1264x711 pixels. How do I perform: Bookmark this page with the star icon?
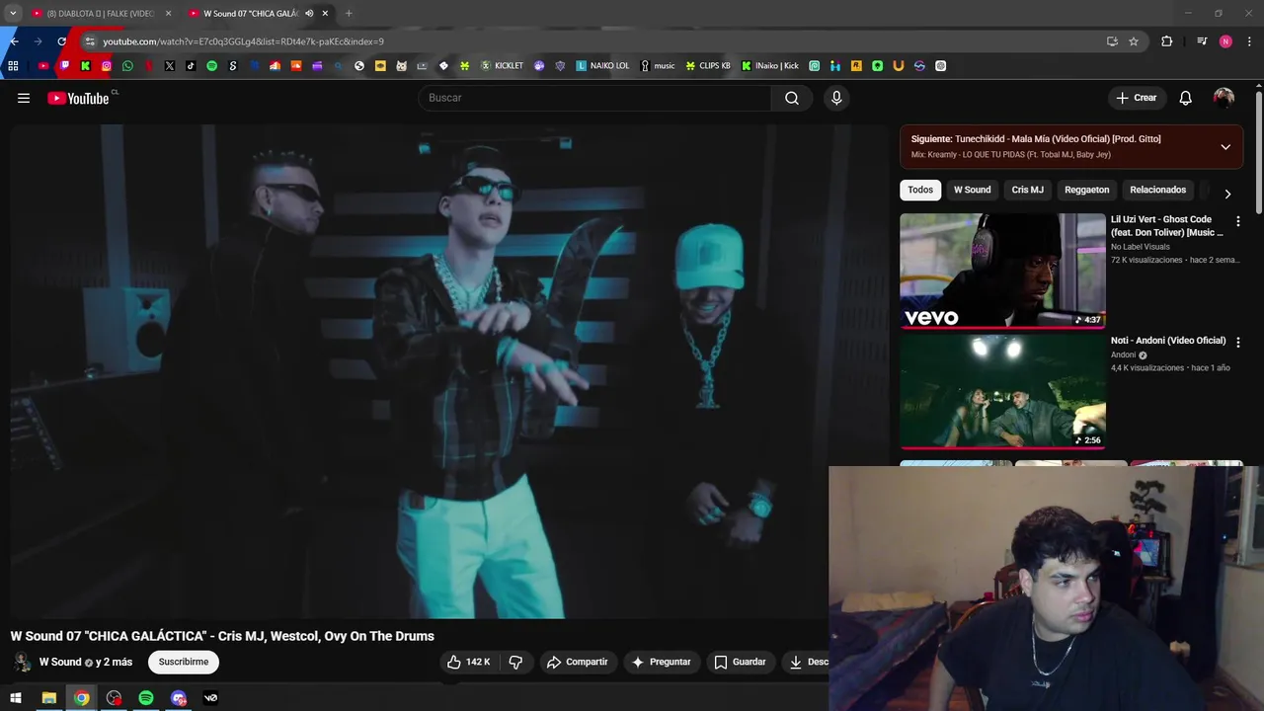(1134, 41)
